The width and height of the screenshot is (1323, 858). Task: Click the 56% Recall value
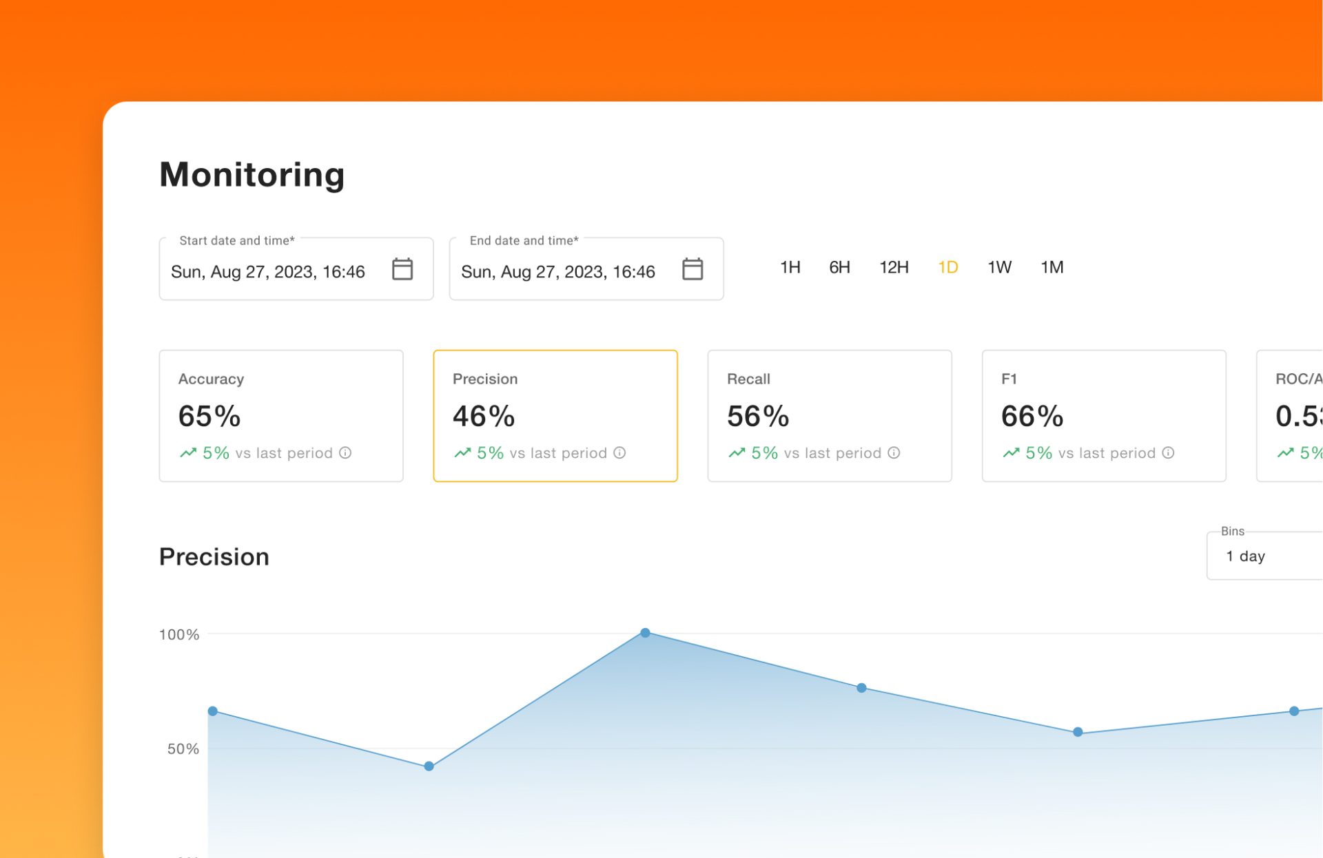758,416
